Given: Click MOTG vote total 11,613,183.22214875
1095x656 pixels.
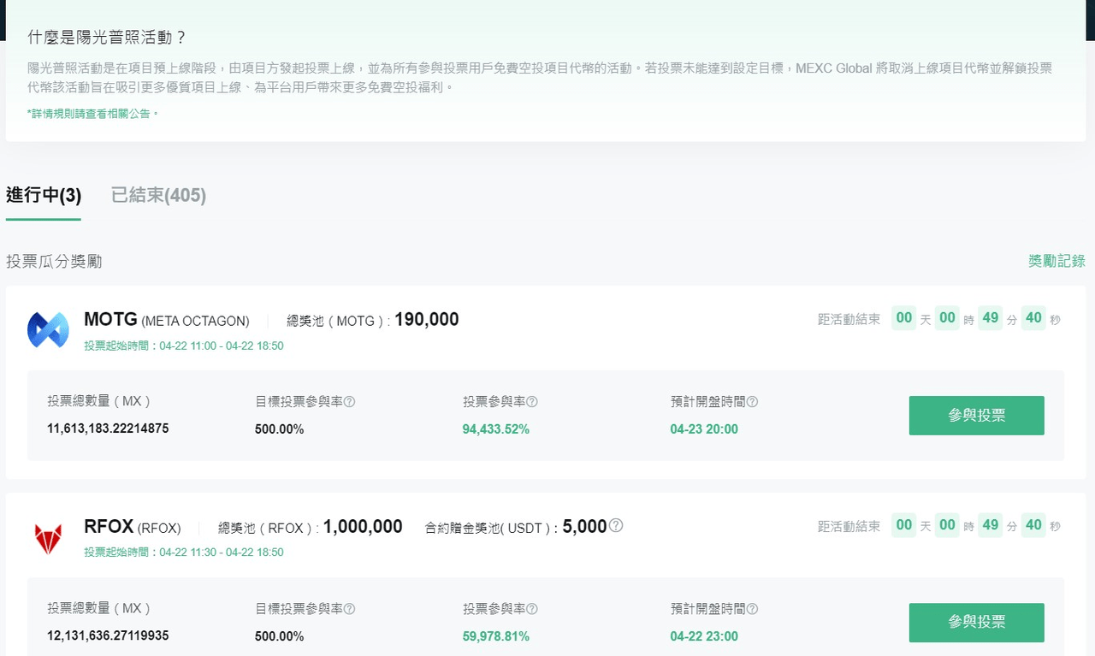Looking at the screenshot, I should tap(108, 429).
